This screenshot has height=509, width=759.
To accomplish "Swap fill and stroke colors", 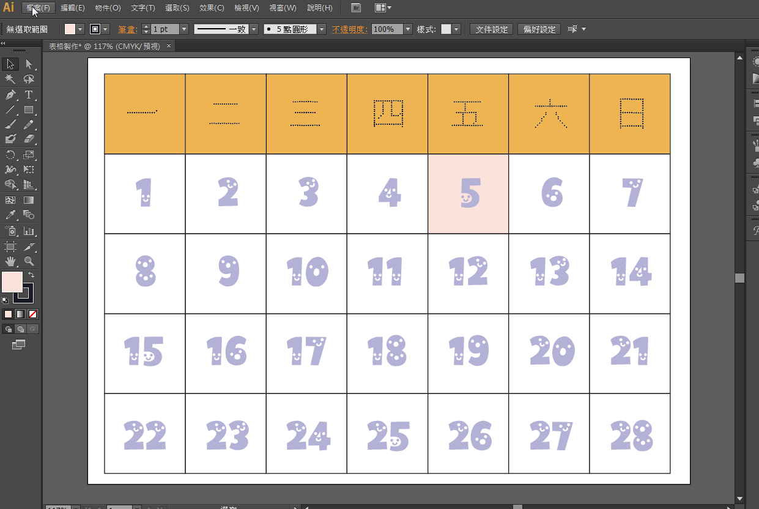I will 31,275.
